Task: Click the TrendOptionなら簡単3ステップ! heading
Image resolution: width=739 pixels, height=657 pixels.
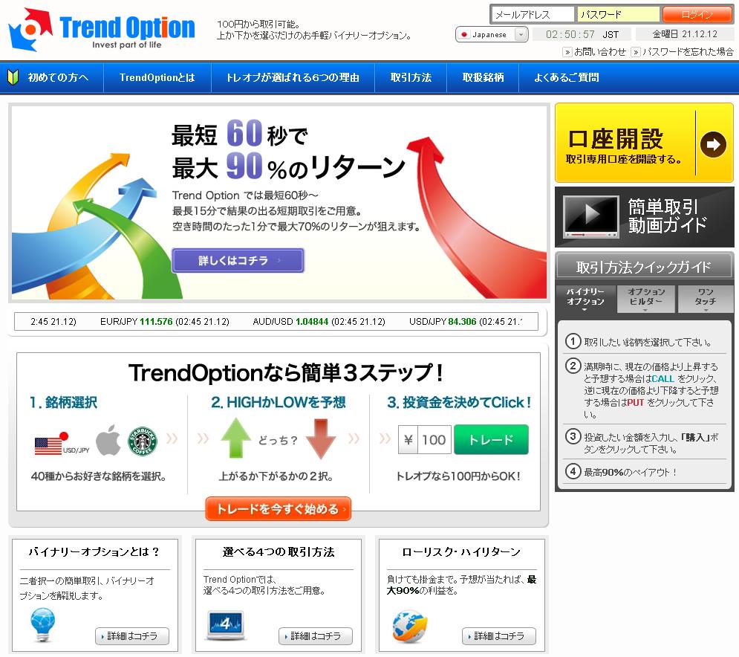Action: [x=286, y=372]
